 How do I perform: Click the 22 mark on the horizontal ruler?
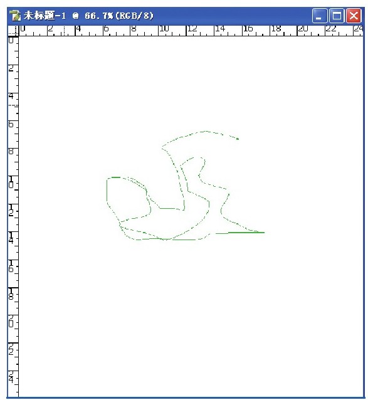(x=331, y=29)
